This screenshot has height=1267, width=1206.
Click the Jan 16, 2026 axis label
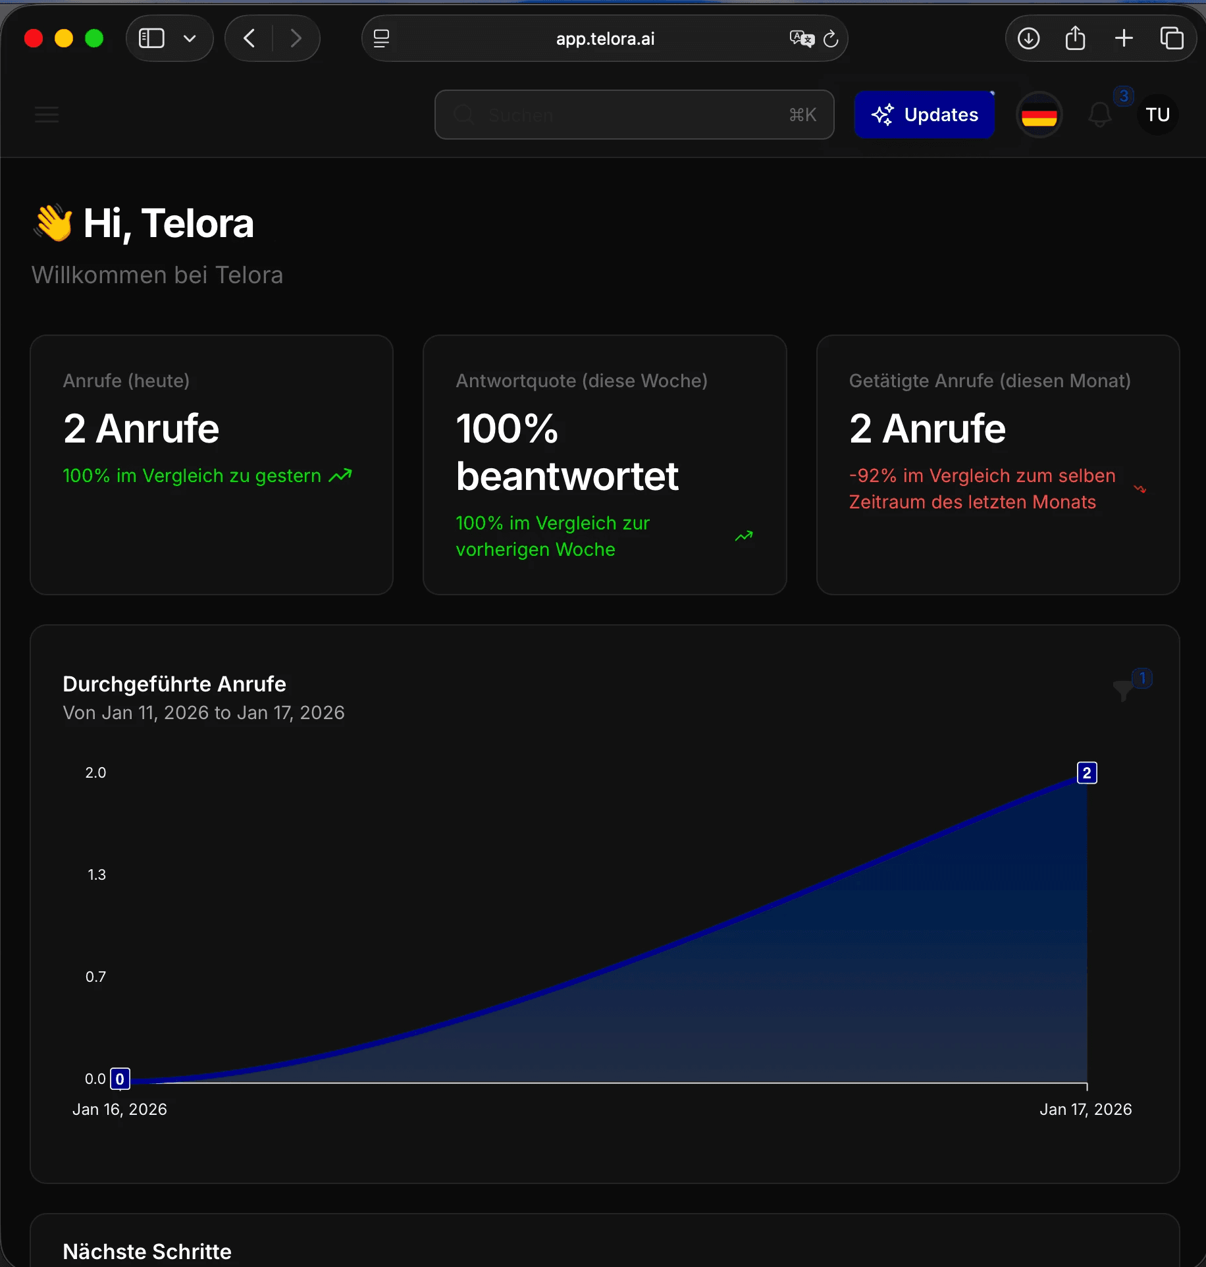(x=120, y=1110)
